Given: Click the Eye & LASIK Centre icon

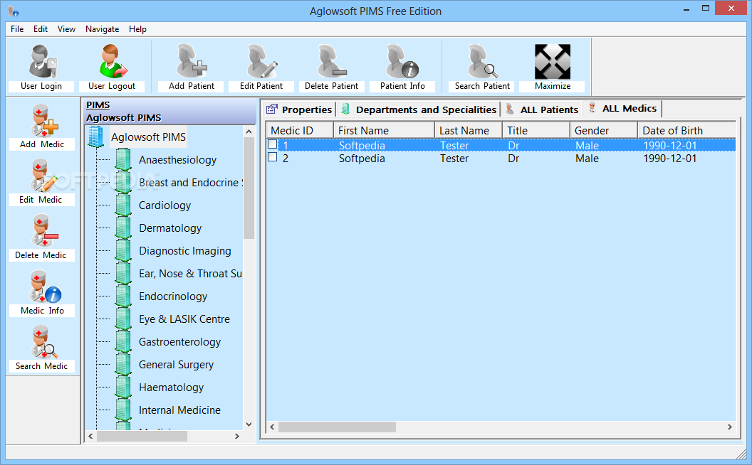Looking at the screenshot, I should tap(123, 319).
